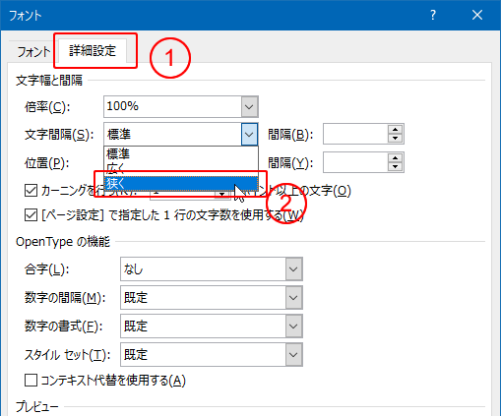Enable コンテキスト代替を使用する checkbox

pos(31,381)
